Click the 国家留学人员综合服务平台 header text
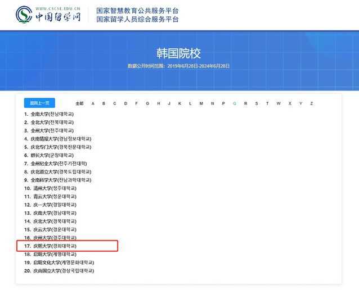The image size is (359, 290). click(x=137, y=20)
